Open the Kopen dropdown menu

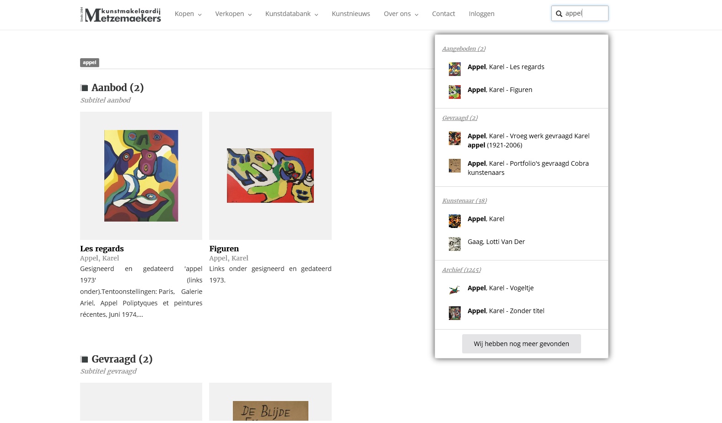coord(188,14)
